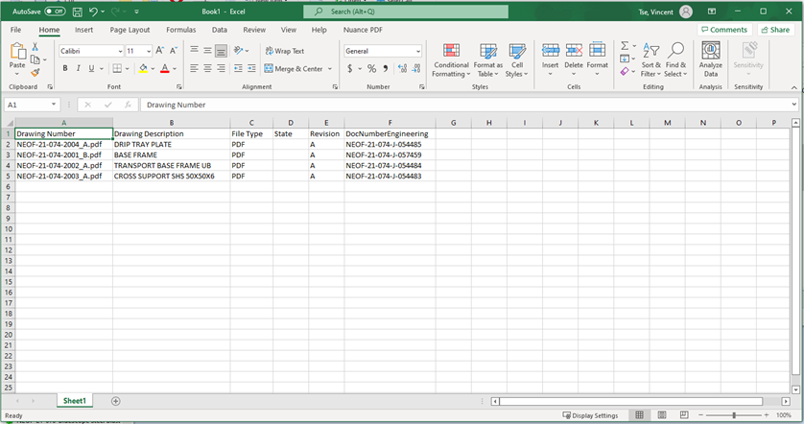Open Insert cells dropdown arrow
The width and height of the screenshot is (804, 424).
coord(550,74)
